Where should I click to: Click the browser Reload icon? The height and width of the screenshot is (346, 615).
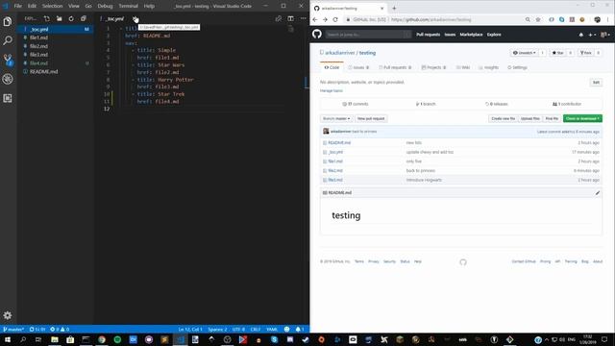335,19
